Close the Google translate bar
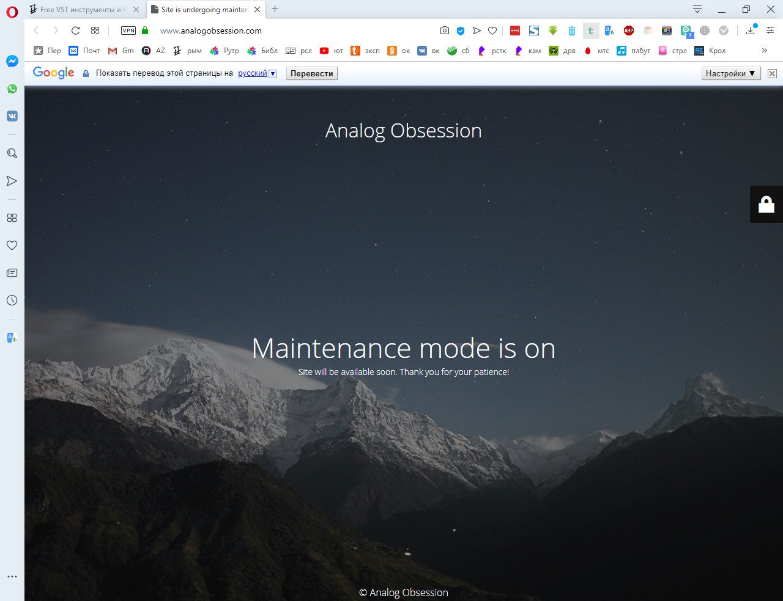 [772, 73]
